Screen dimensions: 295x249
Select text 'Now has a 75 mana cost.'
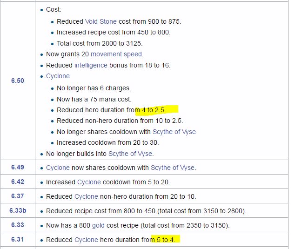(x=94, y=99)
